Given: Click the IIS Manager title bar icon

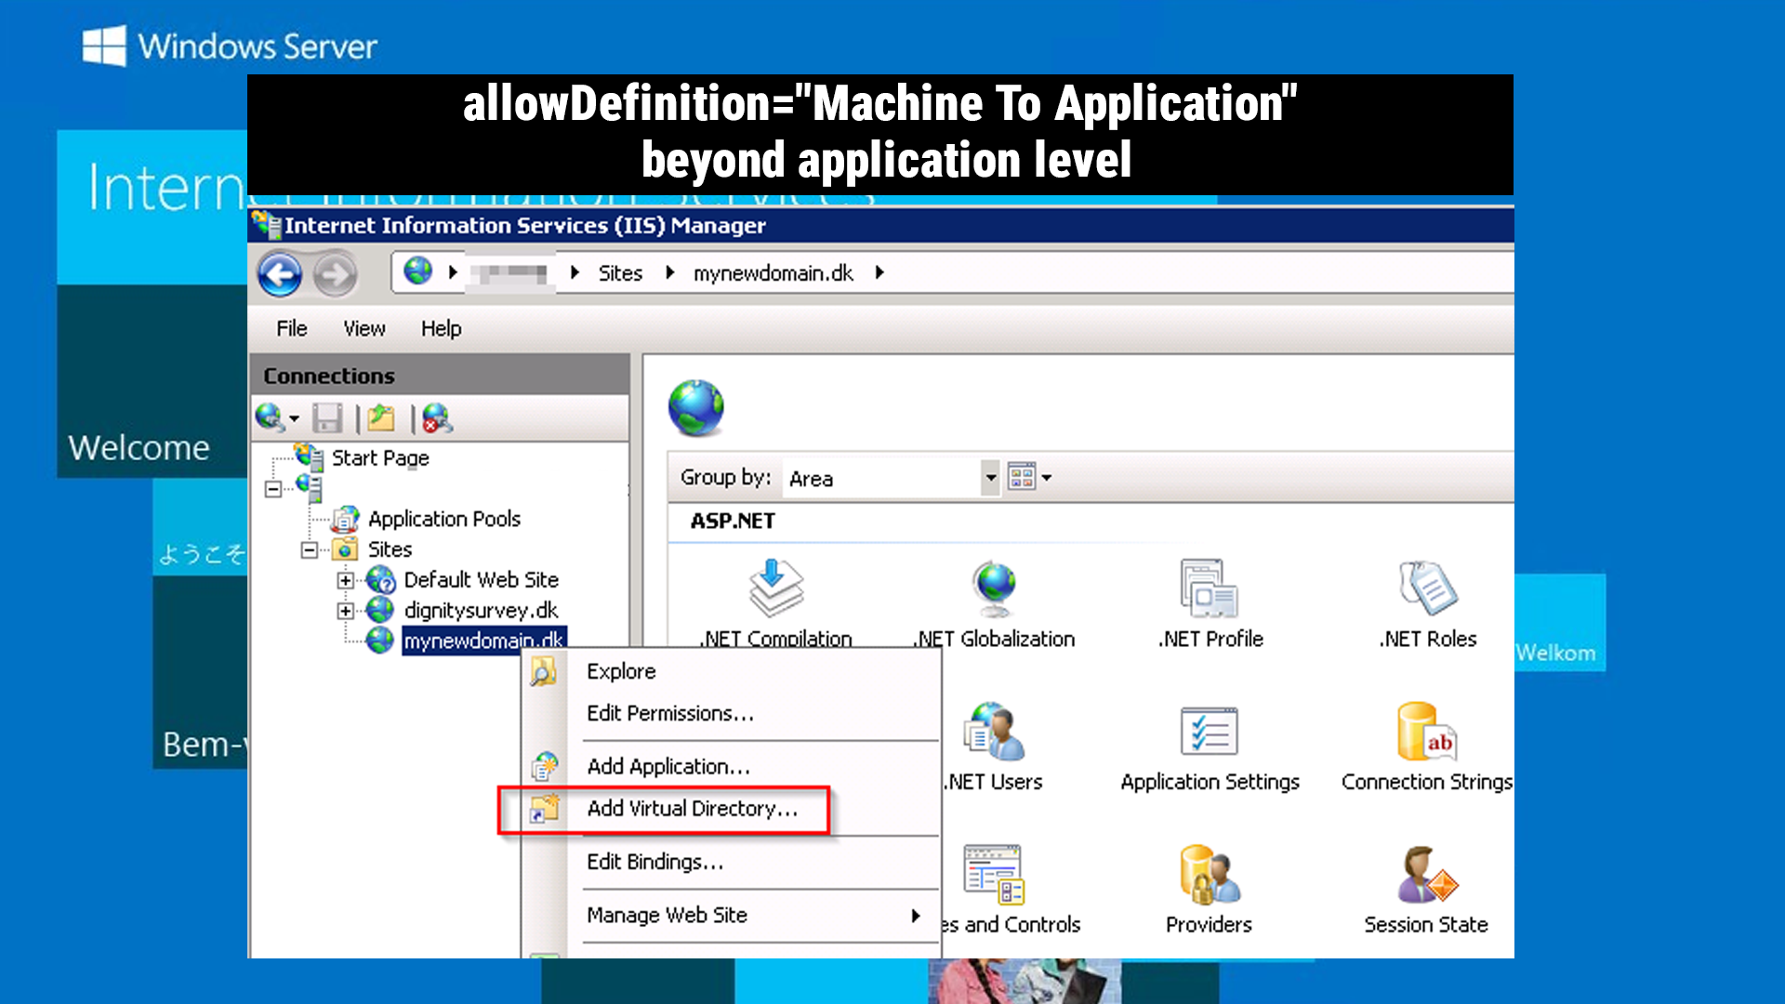Looking at the screenshot, I should [x=267, y=224].
